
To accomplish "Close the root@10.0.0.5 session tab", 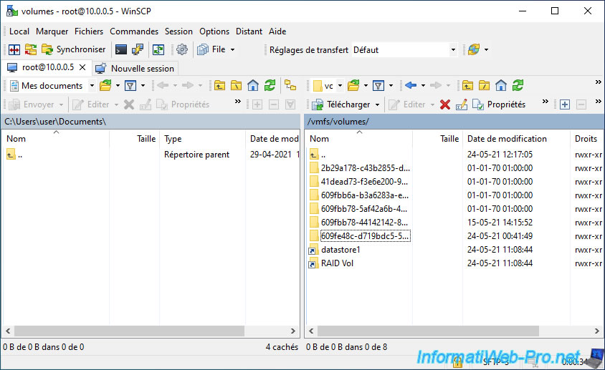I will [x=82, y=67].
